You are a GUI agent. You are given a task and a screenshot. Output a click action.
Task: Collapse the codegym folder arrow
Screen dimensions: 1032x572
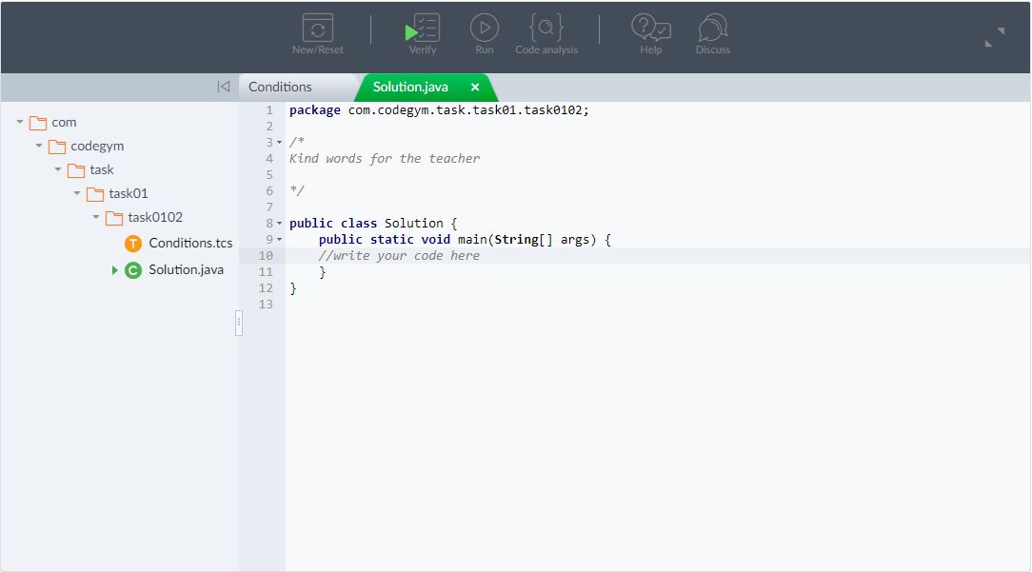pos(39,146)
